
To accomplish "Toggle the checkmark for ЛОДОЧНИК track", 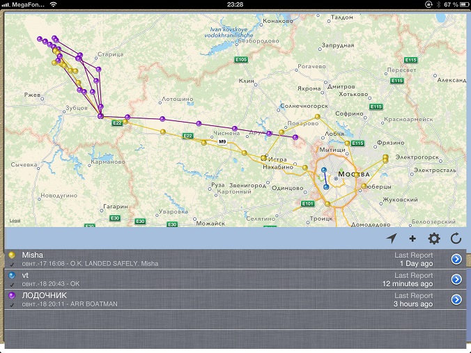I will pos(12,305).
